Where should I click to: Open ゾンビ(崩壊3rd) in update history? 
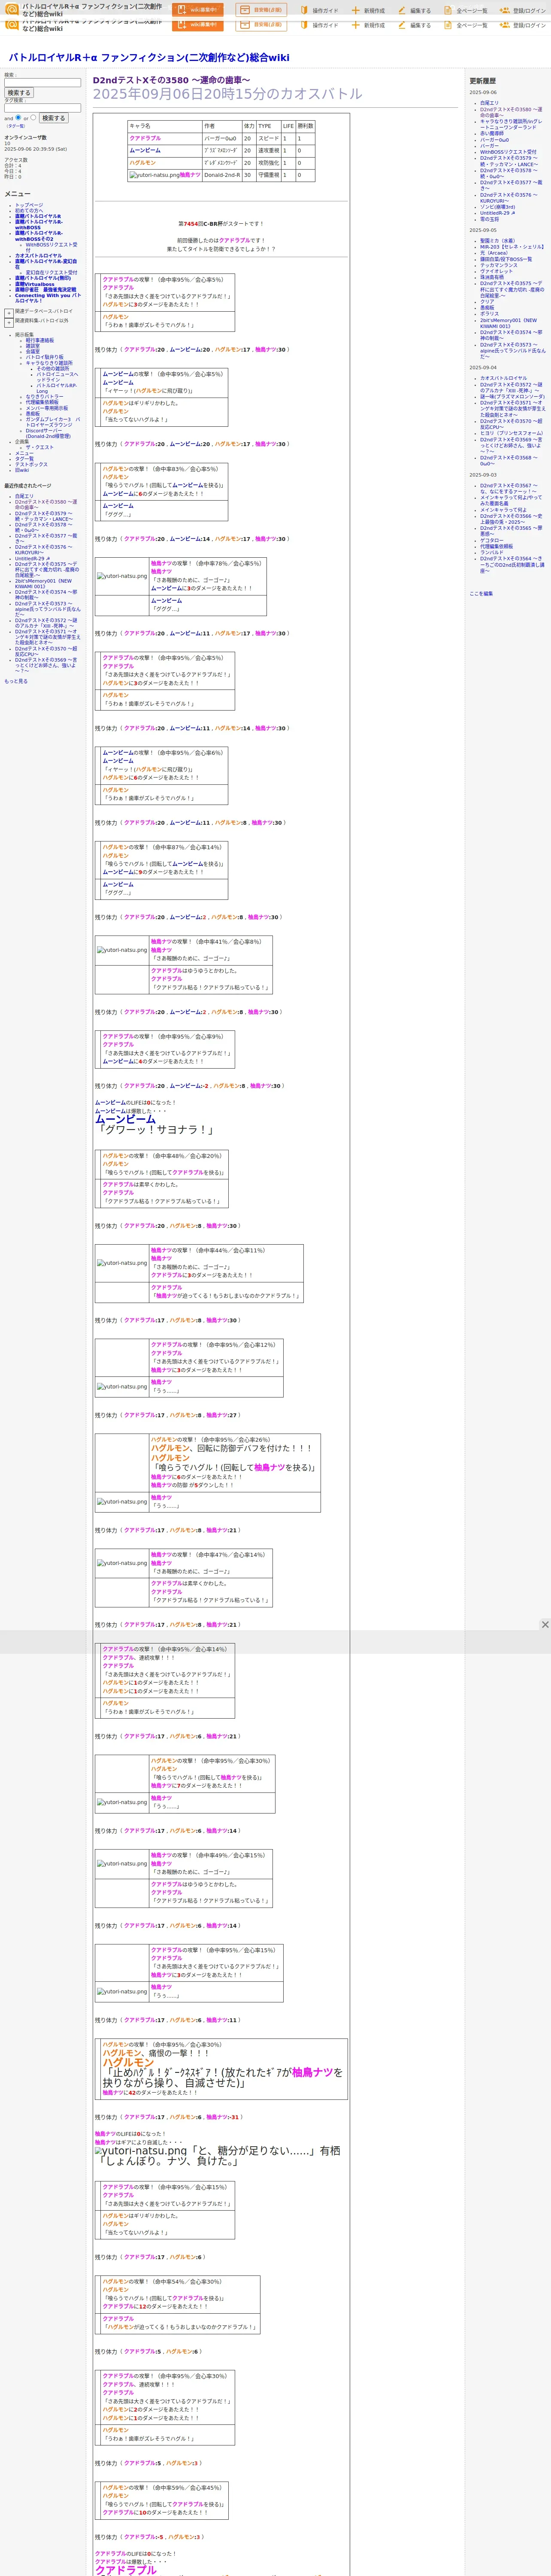tap(498, 207)
